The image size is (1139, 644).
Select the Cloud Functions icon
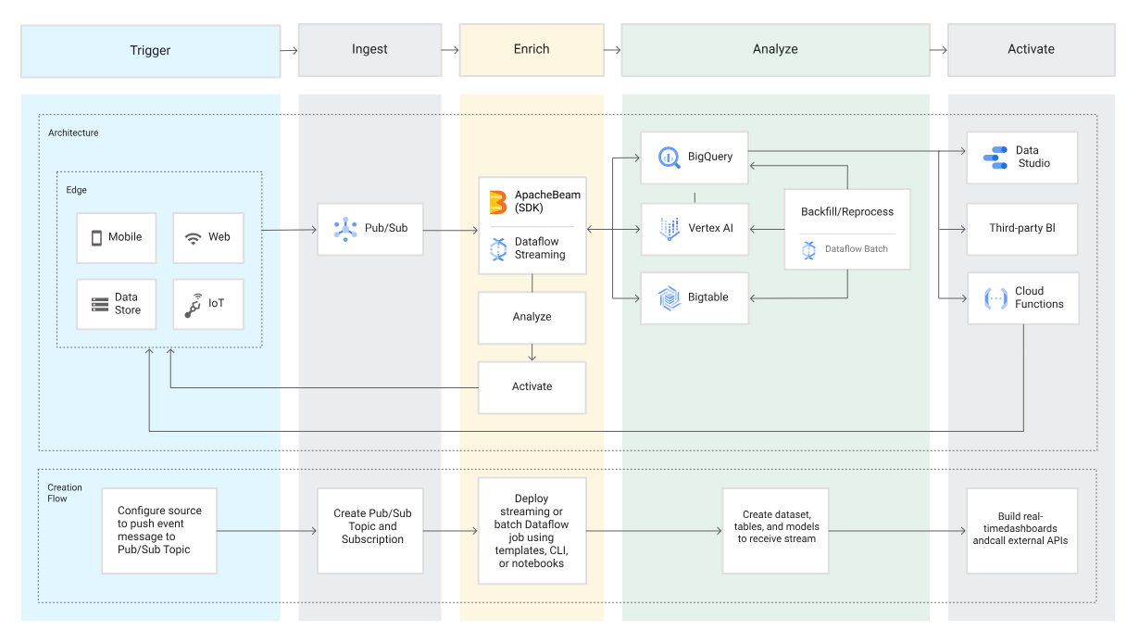coord(995,297)
